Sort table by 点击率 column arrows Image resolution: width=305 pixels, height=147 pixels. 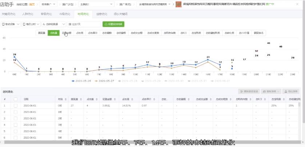tap(132, 99)
